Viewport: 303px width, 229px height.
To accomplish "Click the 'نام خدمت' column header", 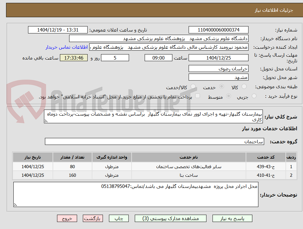I will (x=189, y=157).
